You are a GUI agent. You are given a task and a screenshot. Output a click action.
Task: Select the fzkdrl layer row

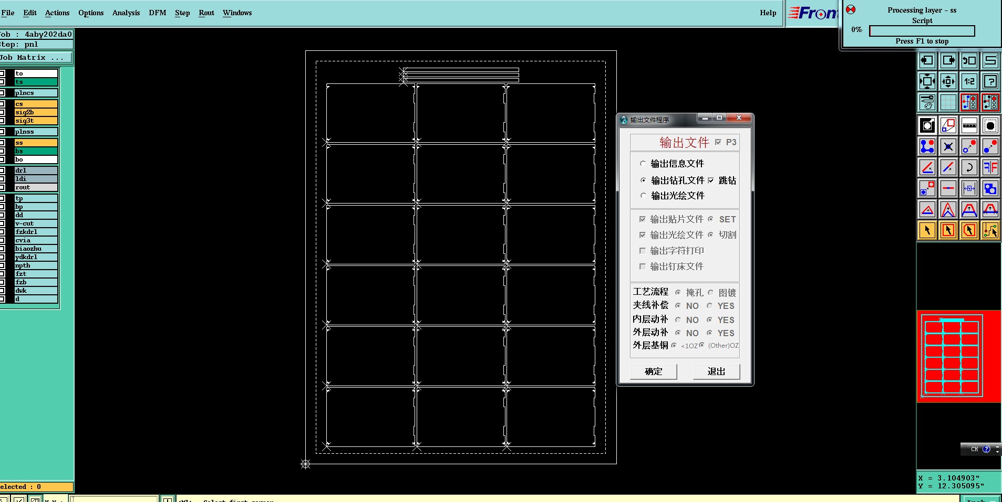click(36, 232)
